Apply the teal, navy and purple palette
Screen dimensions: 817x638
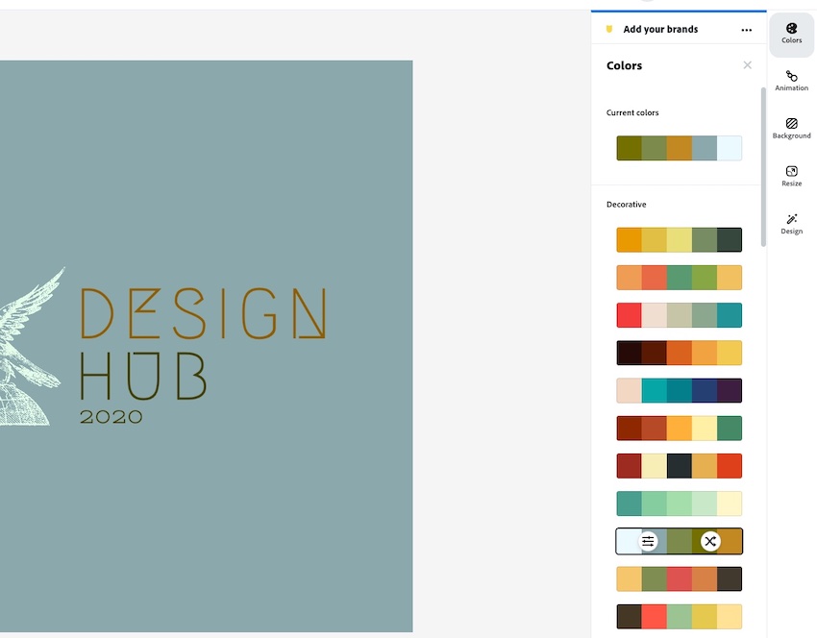click(679, 391)
